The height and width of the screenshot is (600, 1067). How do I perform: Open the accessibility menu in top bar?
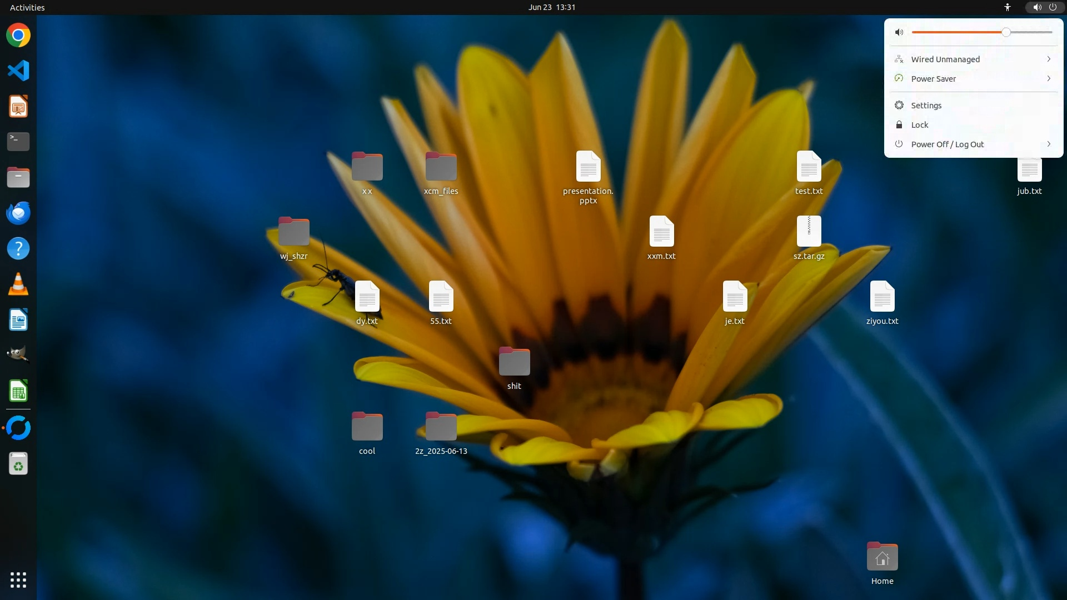1007,7
